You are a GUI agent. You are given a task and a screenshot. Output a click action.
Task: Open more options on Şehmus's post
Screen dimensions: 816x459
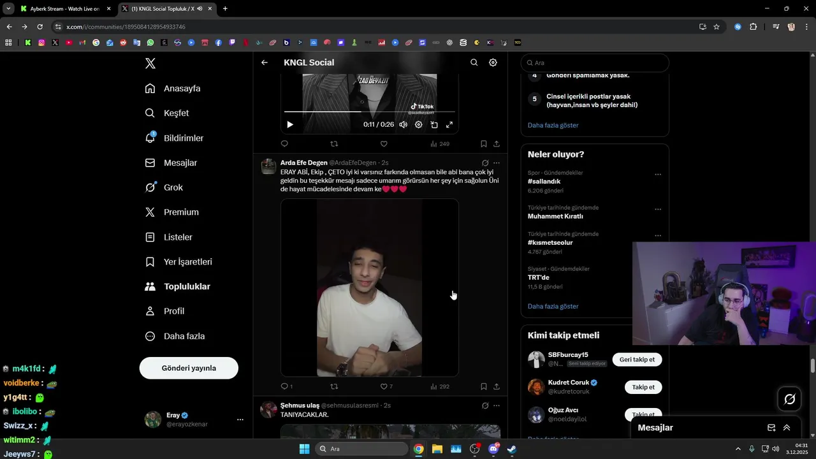(497, 405)
